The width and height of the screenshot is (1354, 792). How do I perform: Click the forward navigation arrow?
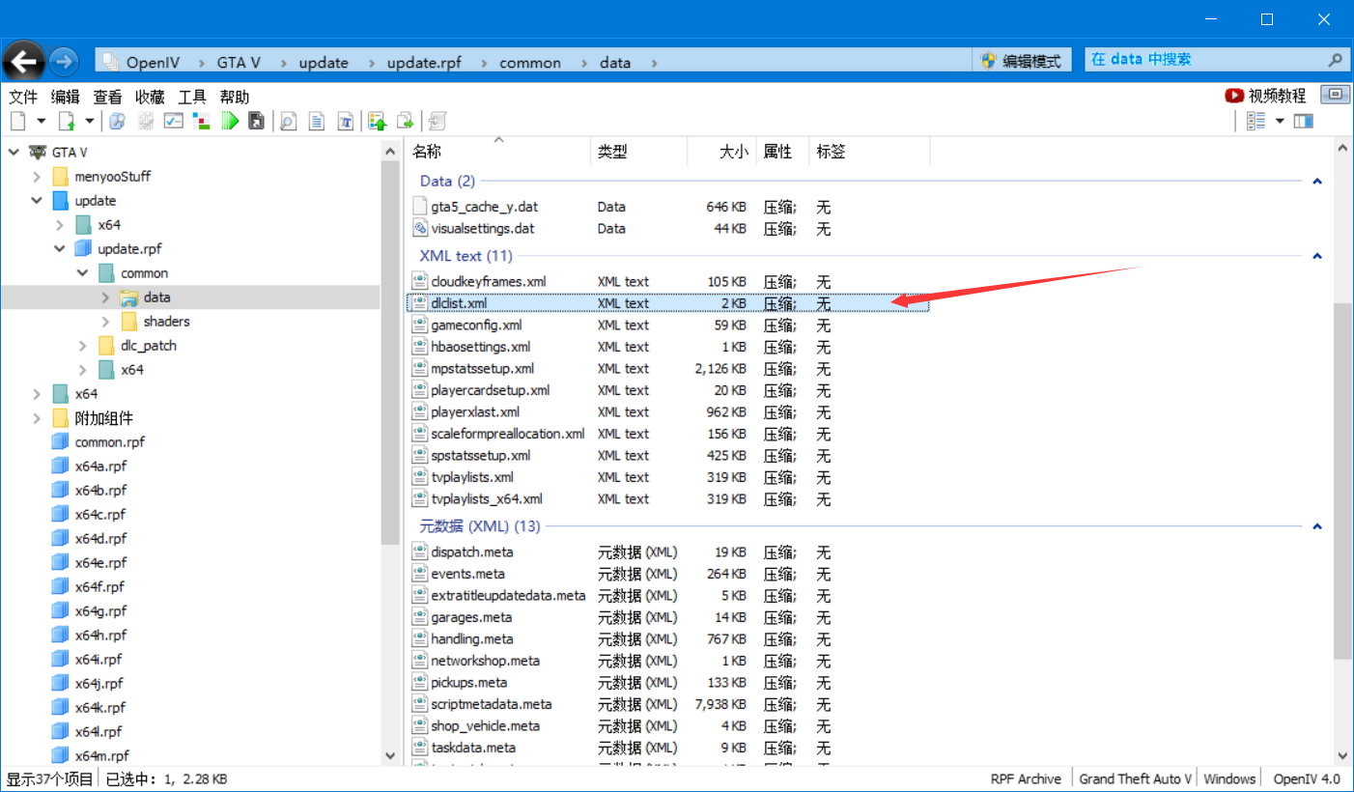64,62
